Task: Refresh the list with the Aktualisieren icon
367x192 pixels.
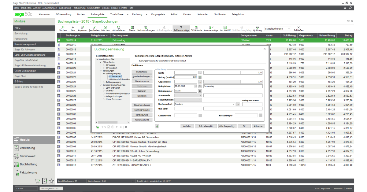Action: (119, 27)
